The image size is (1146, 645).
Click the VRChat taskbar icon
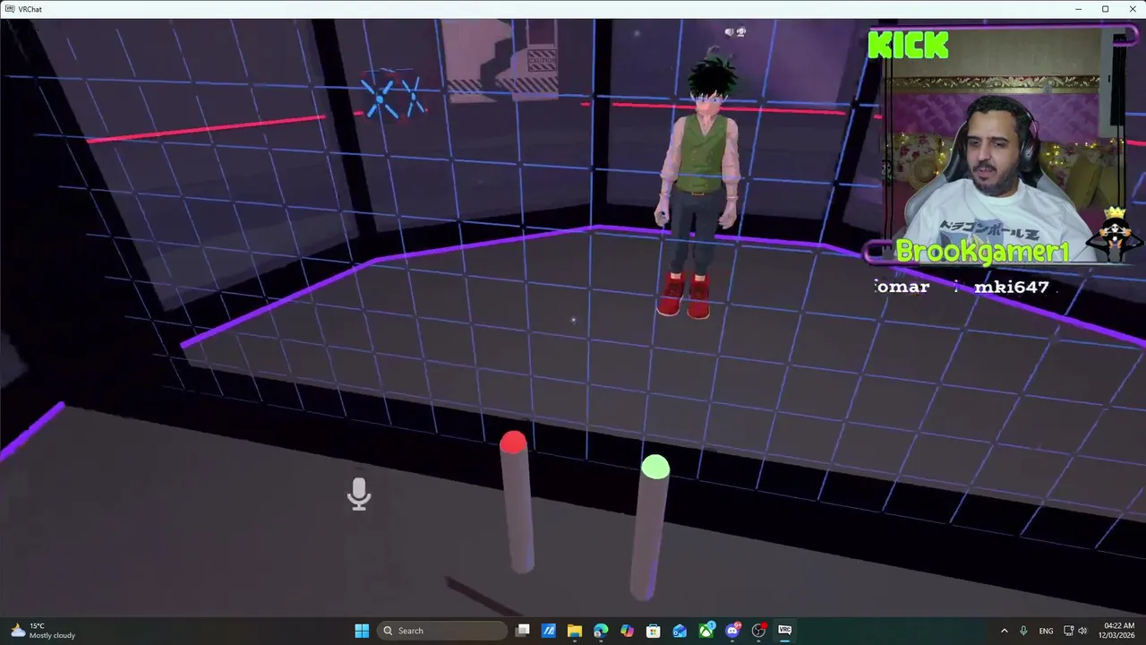tap(785, 631)
